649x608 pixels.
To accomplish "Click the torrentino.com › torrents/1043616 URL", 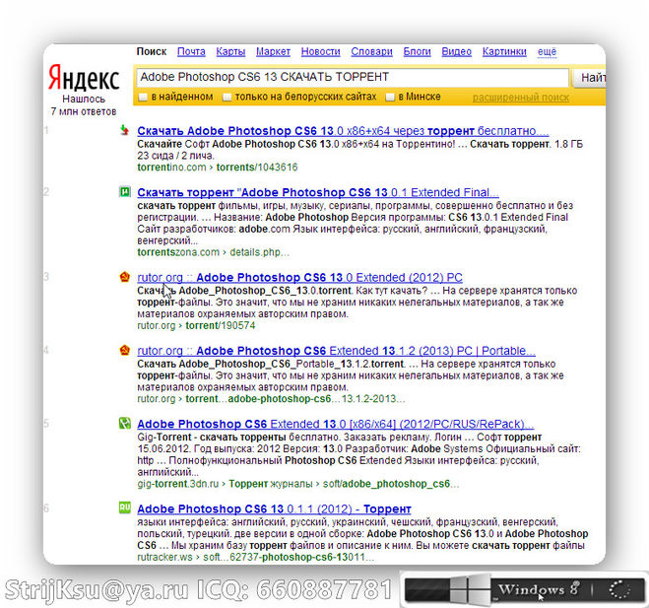I will click(x=218, y=168).
